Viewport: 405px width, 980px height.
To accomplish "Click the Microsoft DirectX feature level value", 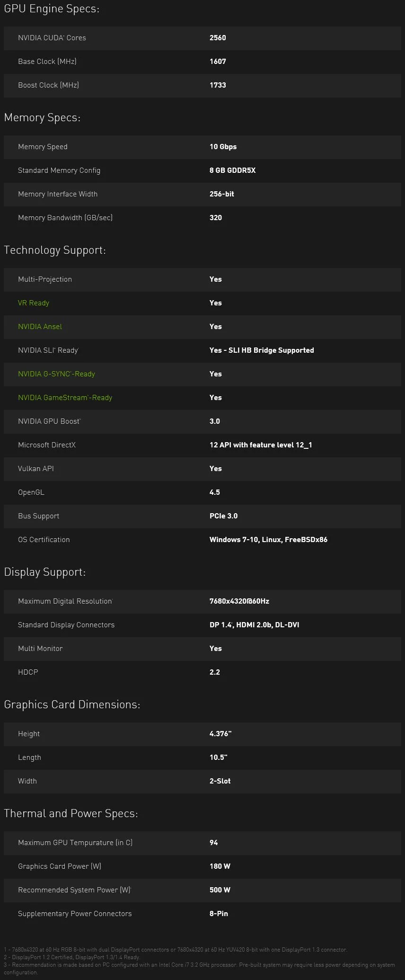I will [x=261, y=445].
